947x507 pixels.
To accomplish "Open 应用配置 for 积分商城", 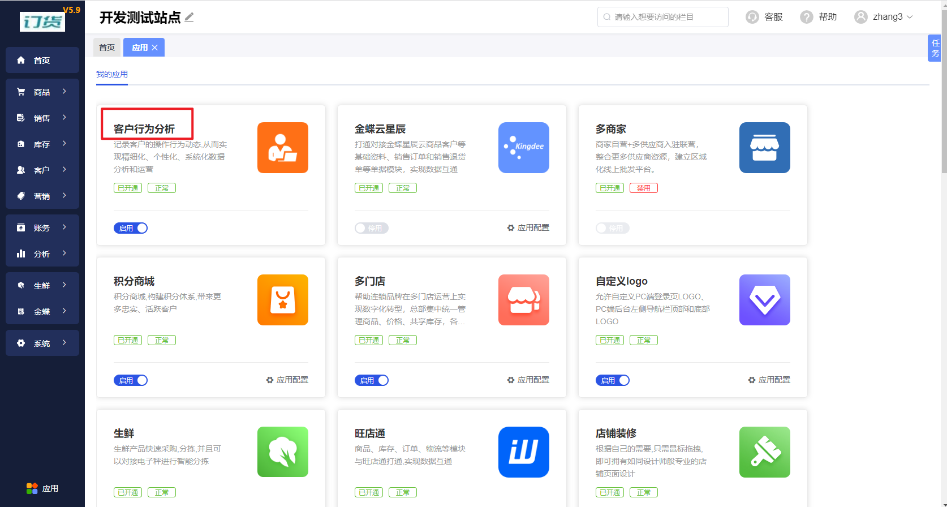I will point(287,380).
